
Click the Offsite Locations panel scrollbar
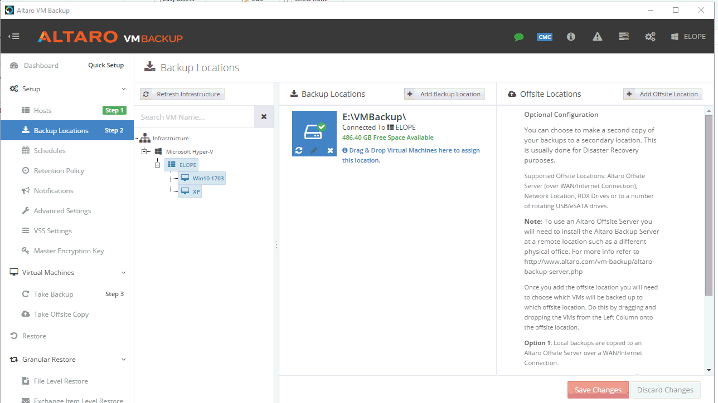point(709,205)
